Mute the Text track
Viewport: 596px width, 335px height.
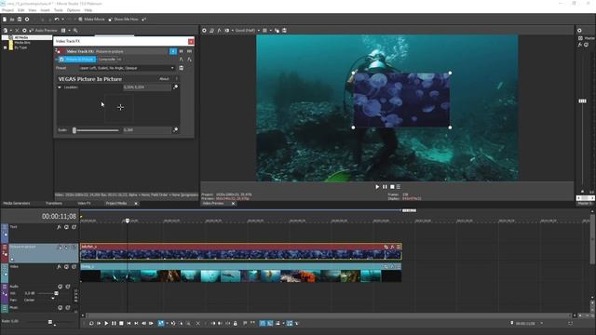[66, 227]
